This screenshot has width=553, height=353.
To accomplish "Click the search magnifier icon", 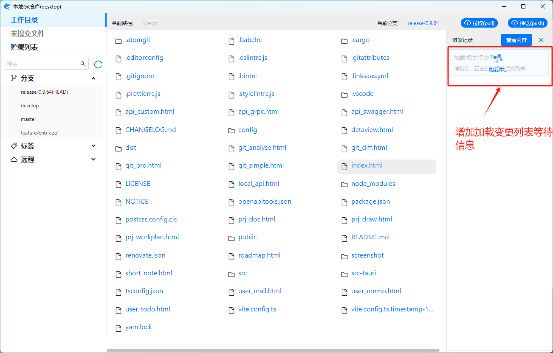I will 83,64.
